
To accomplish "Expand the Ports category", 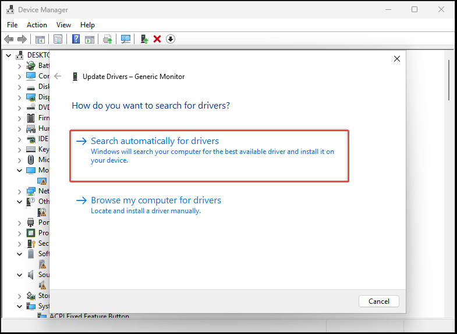I will pos(19,223).
